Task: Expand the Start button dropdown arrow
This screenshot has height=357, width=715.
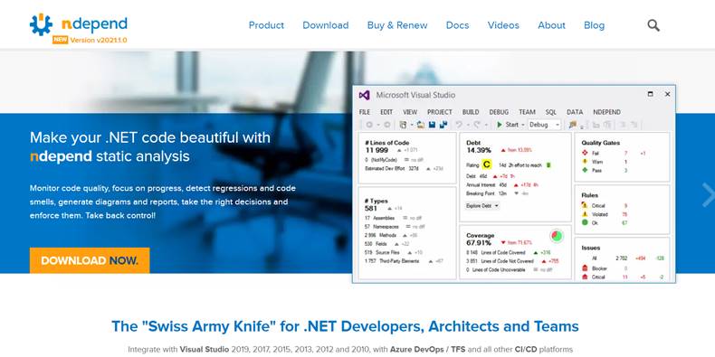Action: pos(523,125)
